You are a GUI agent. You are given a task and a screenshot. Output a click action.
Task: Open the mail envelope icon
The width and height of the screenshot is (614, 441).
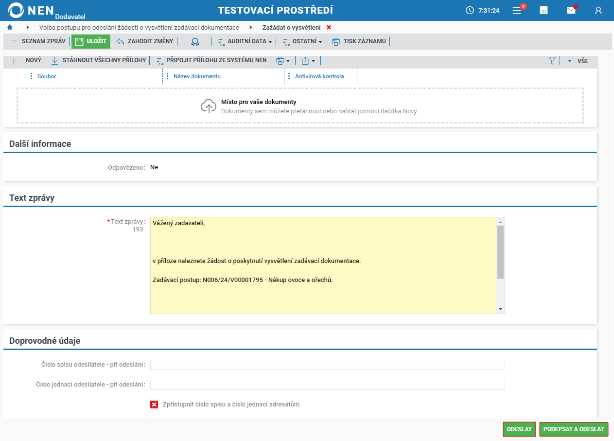pos(571,10)
